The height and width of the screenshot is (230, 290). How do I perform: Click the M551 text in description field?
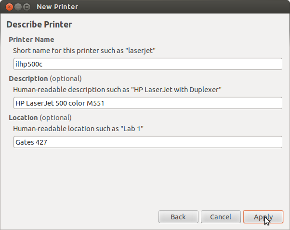[x=95, y=103]
